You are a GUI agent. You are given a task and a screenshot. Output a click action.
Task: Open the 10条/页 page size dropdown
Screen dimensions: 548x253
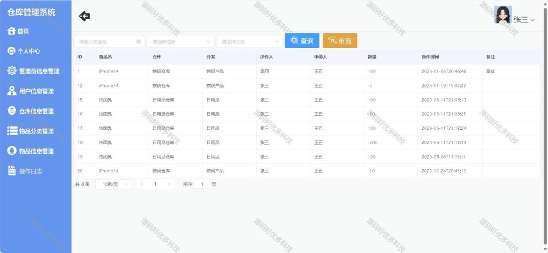[x=113, y=184]
